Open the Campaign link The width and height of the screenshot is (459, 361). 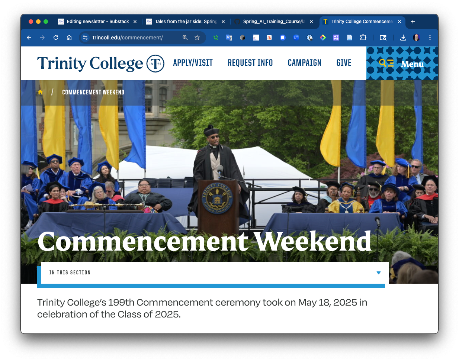(304, 63)
